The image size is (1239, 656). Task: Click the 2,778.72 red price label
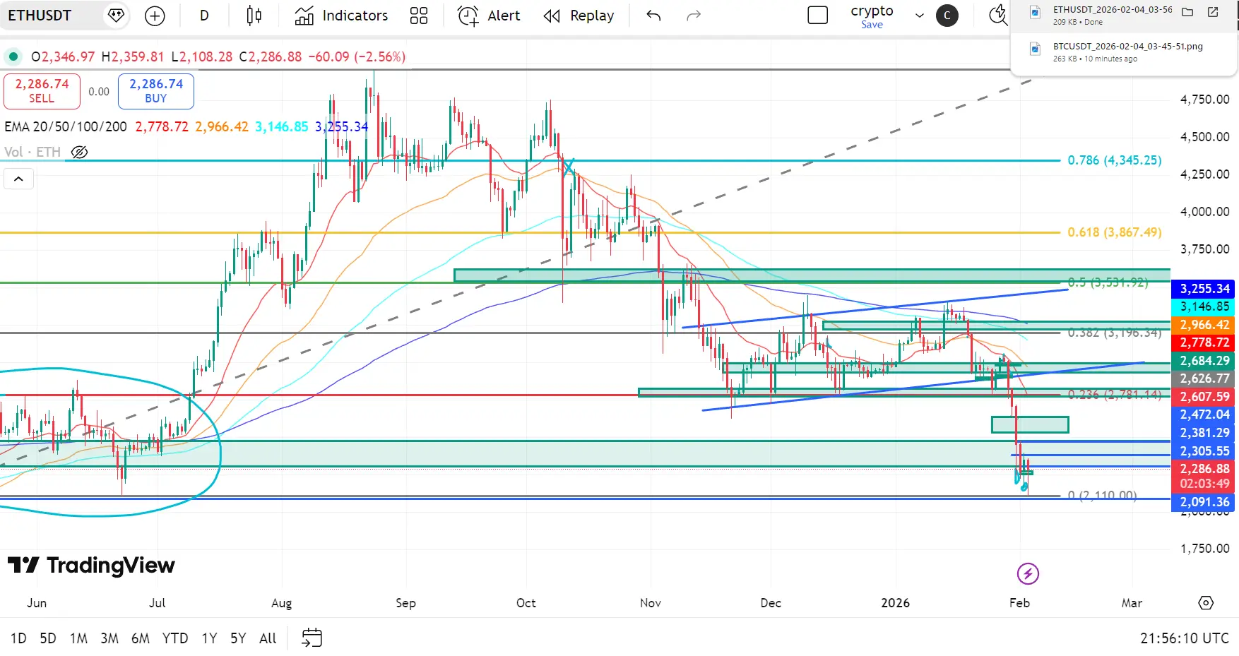(x=1204, y=342)
